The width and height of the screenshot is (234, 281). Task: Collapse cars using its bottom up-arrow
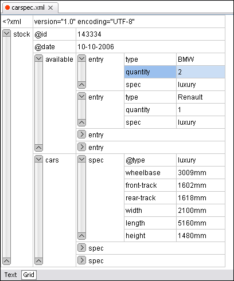click(39, 261)
